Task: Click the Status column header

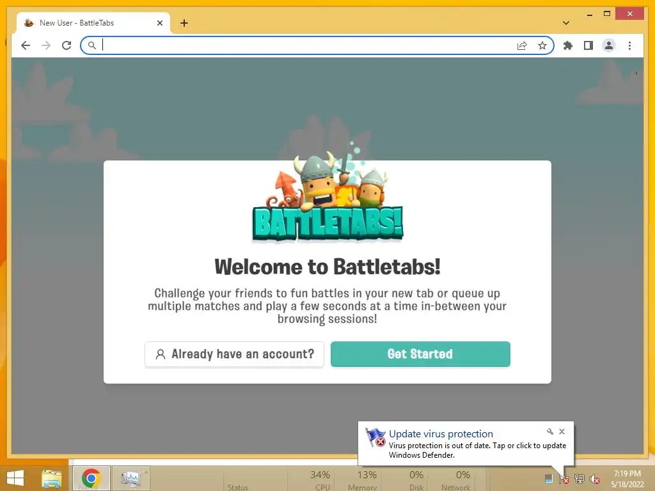Action: tap(238, 487)
